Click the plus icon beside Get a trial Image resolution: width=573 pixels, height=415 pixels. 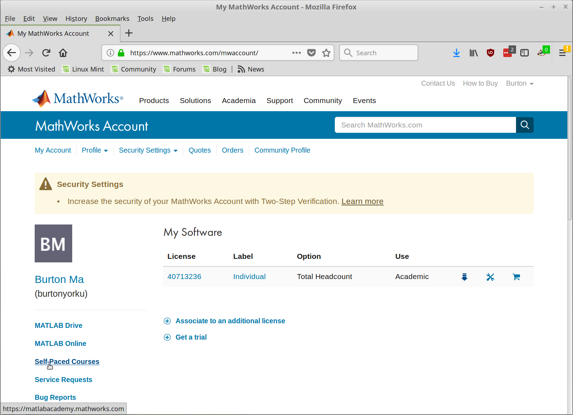[x=167, y=337]
